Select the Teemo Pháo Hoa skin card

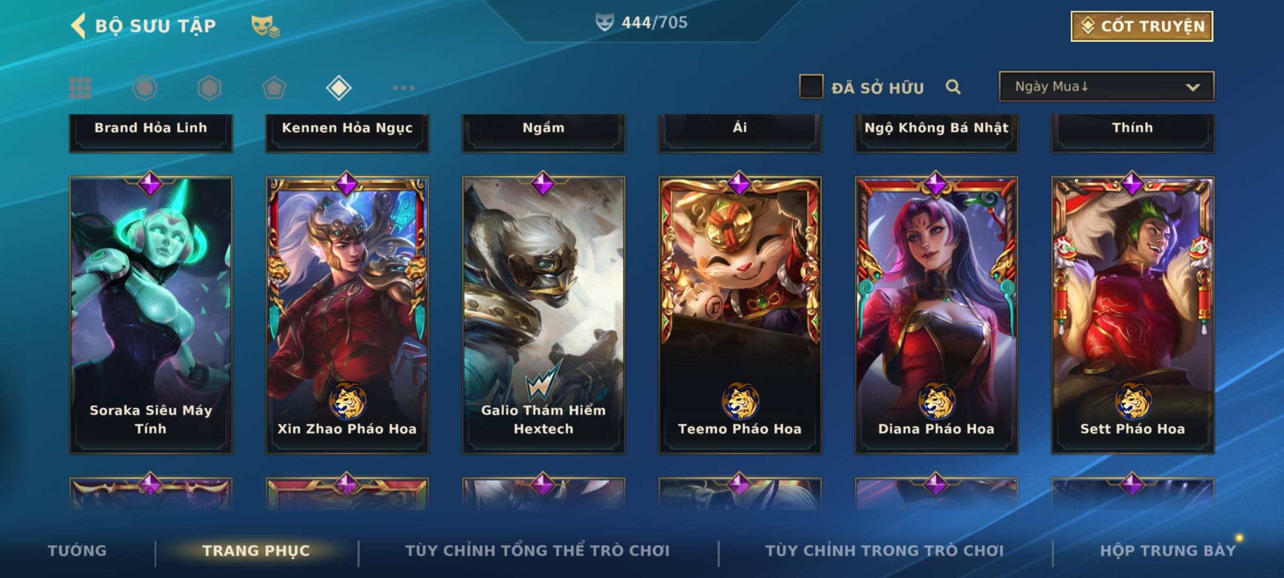pos(740,315)
